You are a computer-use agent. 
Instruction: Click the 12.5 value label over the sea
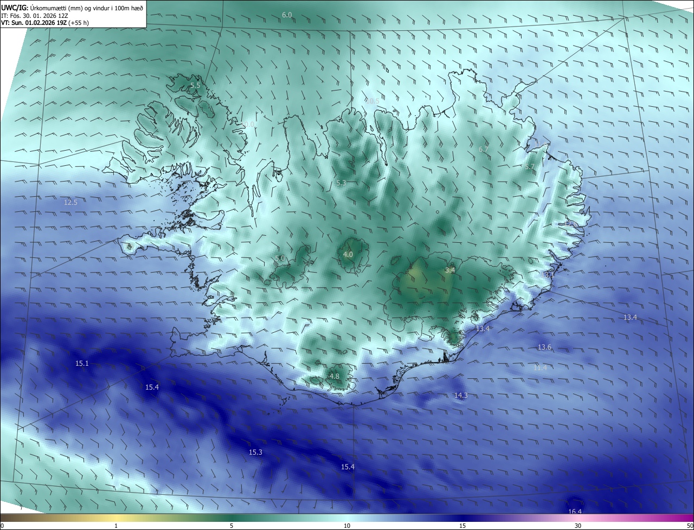point(70,203)
